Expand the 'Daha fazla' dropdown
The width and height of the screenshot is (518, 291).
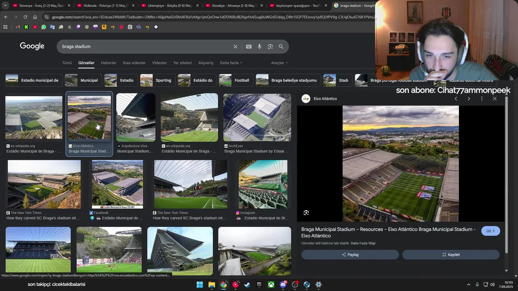[231, 63]
